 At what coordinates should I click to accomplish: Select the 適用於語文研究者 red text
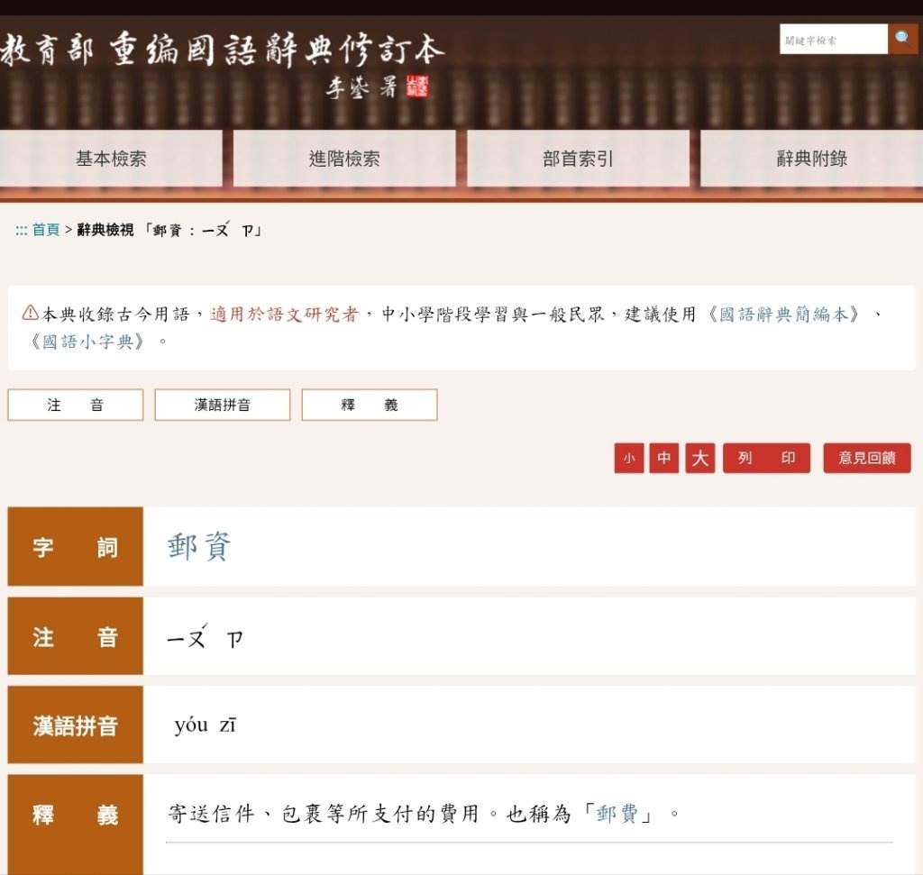pyautogui.click(x=284, y=314)
